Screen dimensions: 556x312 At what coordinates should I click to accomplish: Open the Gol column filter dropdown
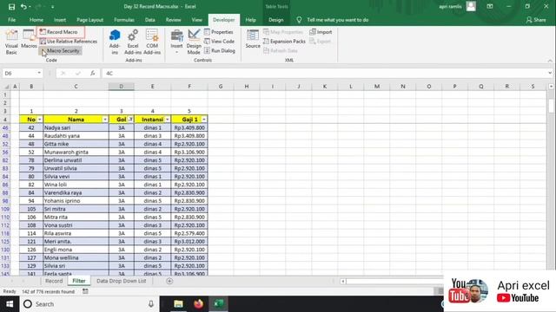coord(130,120)
